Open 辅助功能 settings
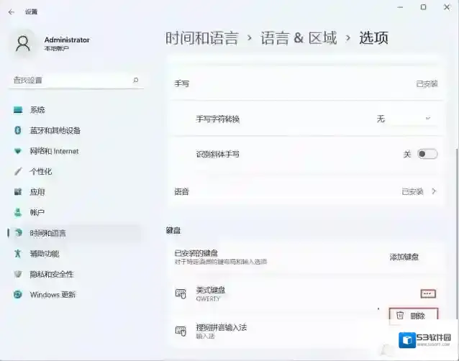The height and width of the screenshot is (361, 459). 45,254
